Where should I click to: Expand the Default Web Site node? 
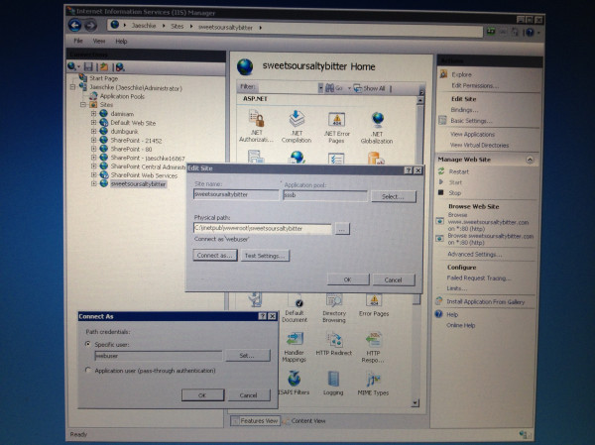pos(93,123)
